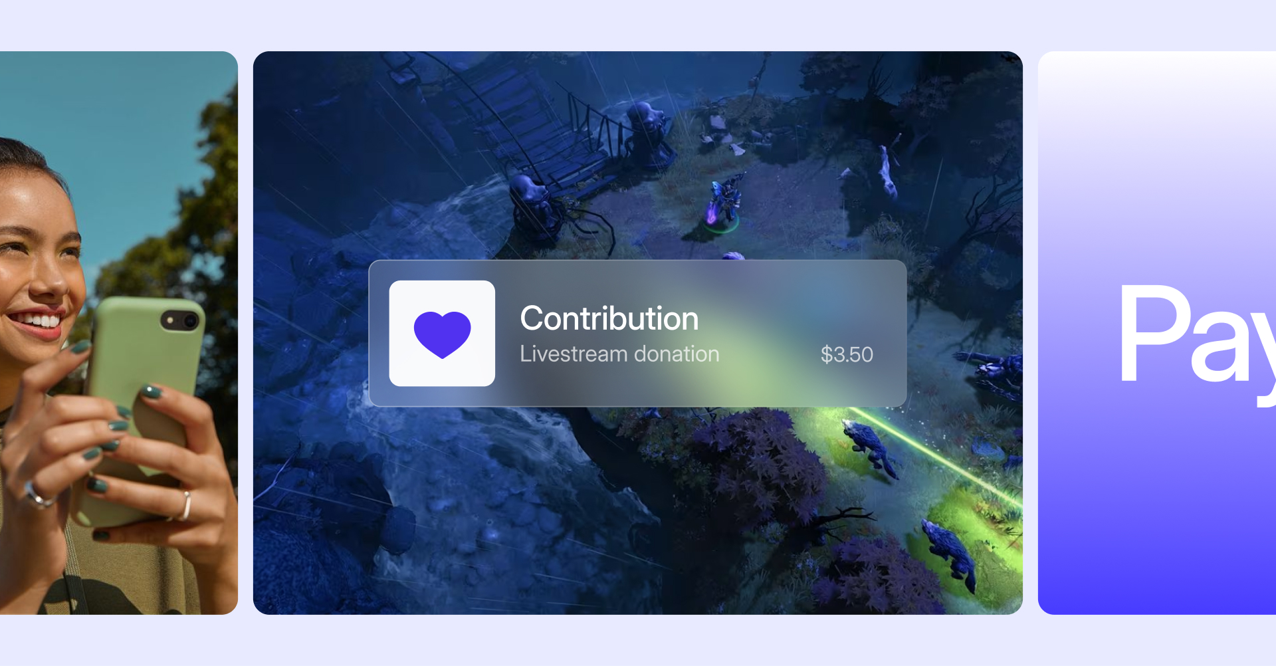Viewport: 1276px width, 666px height.
Task: Click the blue wolf on the grass
Action: point(871,447)
